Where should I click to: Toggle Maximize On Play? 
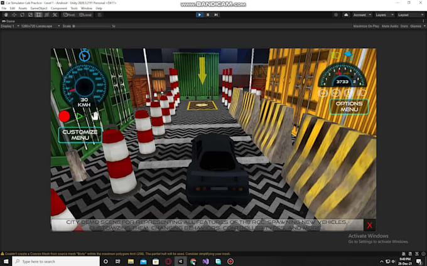[366, 26]
